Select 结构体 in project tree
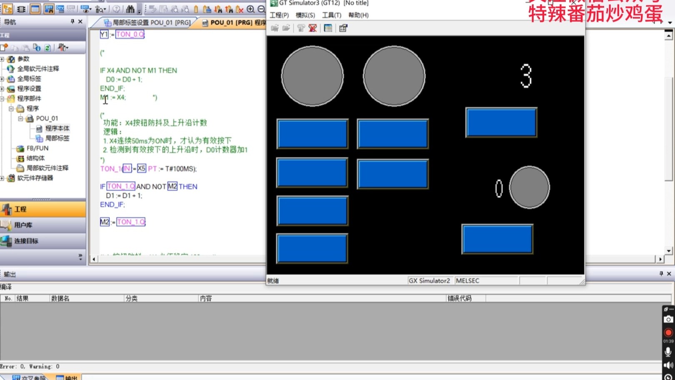The height and width of the screenshot is (380, 675). pyautogui.click(x=35, y=158)
